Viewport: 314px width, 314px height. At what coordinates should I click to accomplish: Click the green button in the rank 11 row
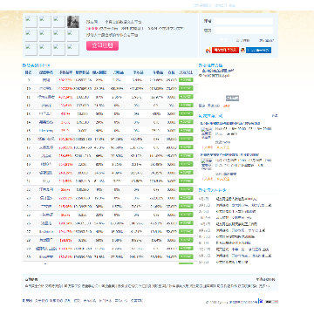(186, 97)
